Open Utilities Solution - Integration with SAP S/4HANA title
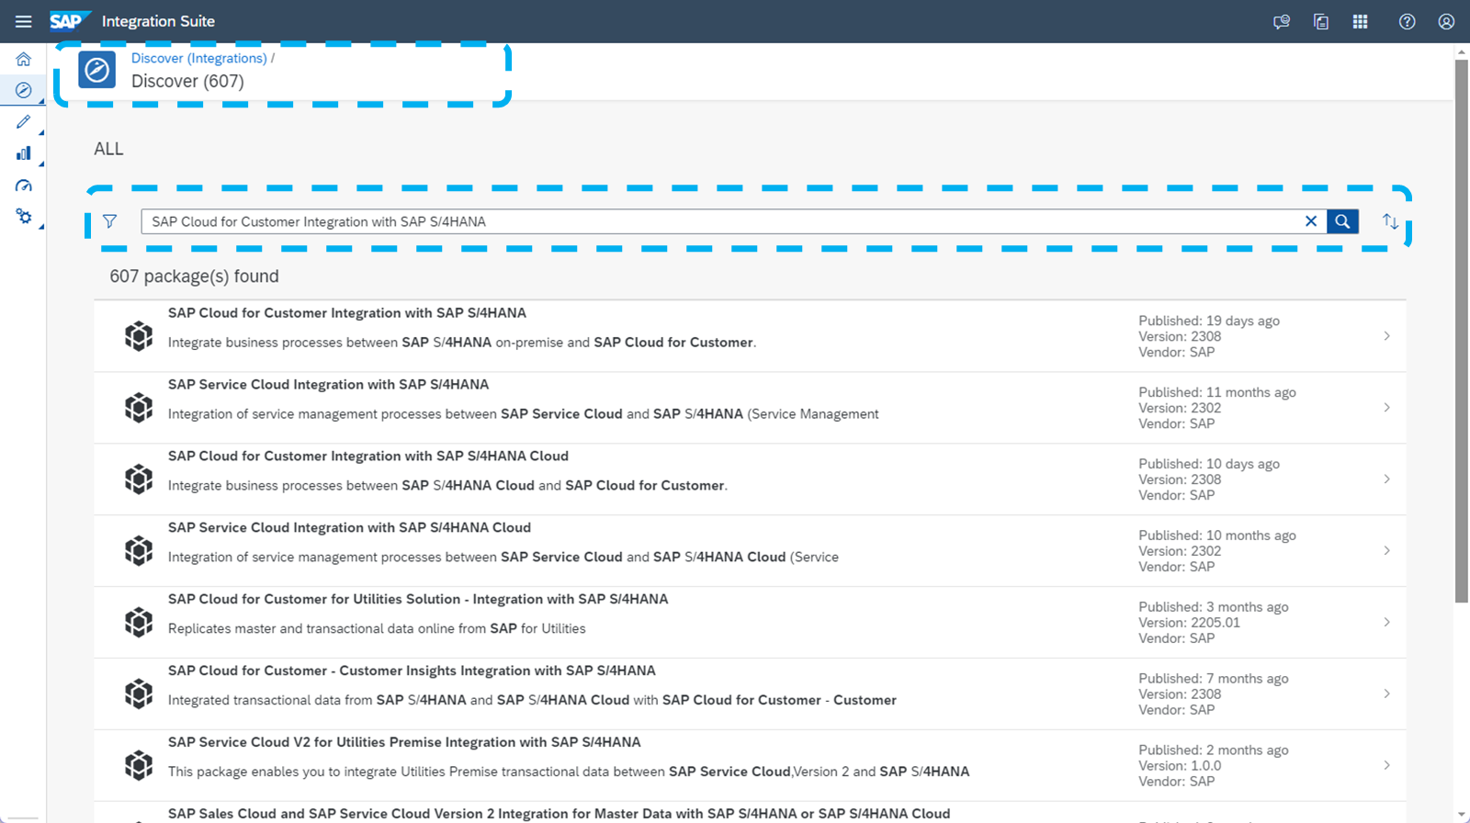Image resolution: width=1470 pixels, height=823 pixels. [418, 600]
